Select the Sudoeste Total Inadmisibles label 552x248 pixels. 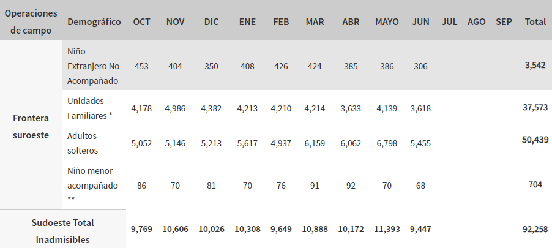pyautogui.click(x=62, y=231)
